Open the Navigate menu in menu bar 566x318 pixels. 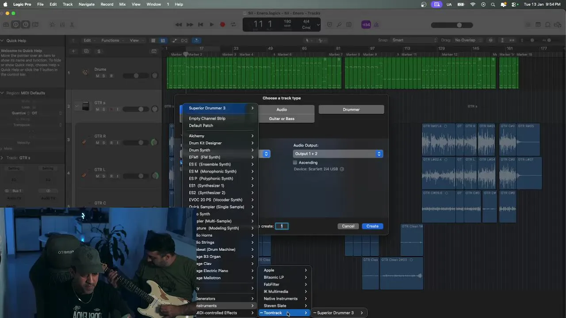click(86, 4)
